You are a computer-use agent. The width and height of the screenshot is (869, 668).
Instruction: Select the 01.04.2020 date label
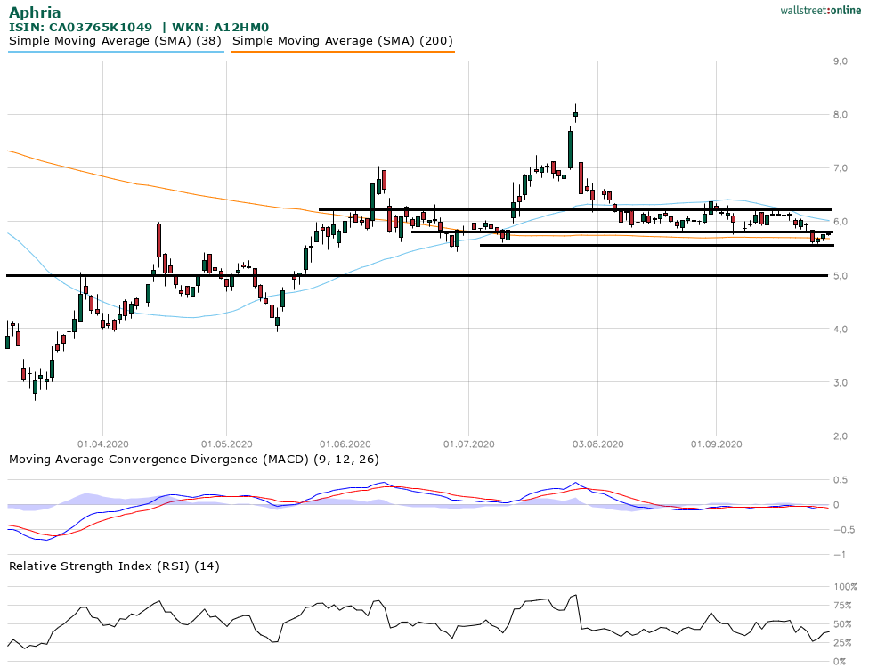[103, 444]
